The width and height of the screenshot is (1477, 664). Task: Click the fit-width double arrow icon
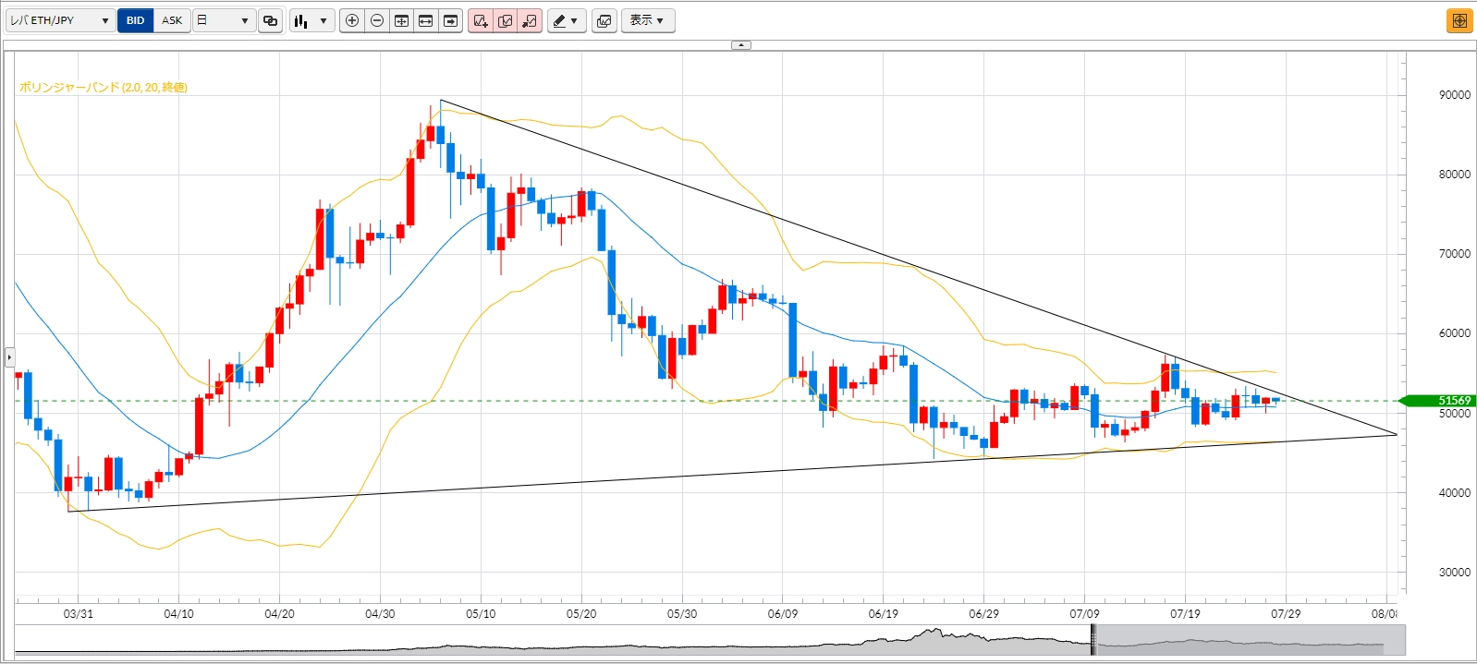point(426,20)
